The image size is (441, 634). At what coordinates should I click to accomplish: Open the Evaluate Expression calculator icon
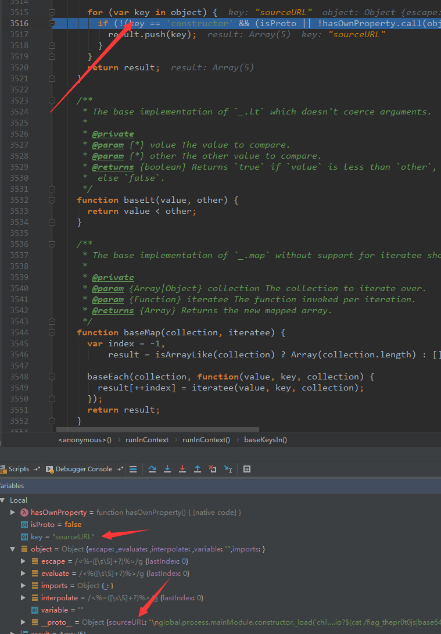click(247, 469)
